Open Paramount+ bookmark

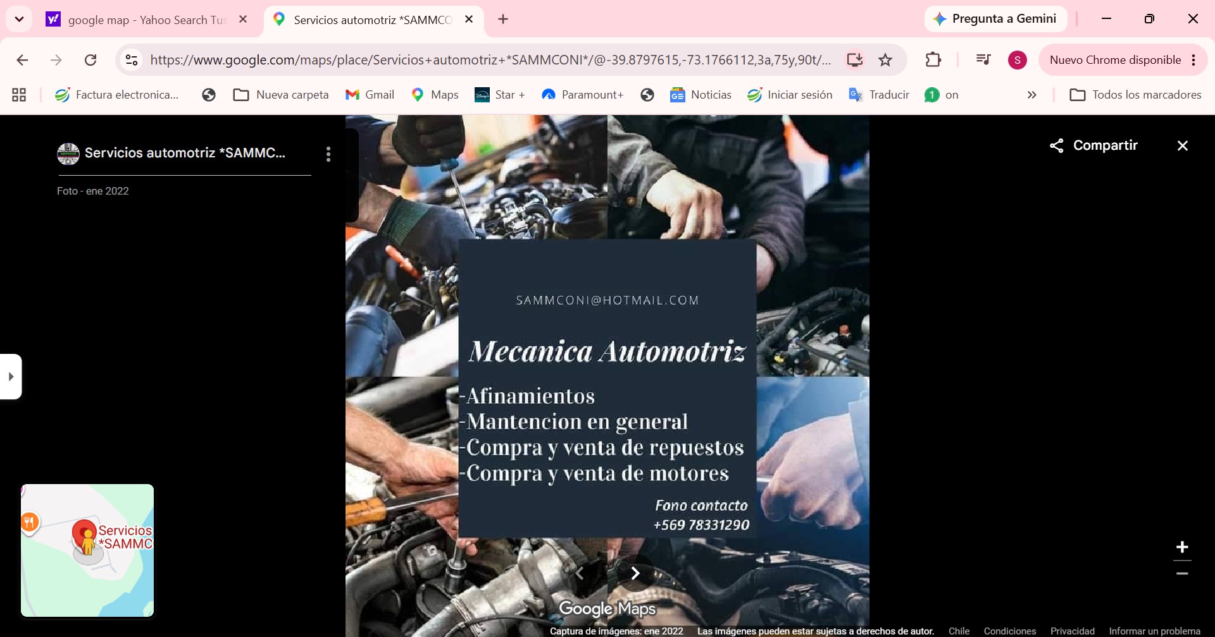[x=583, y=95]
